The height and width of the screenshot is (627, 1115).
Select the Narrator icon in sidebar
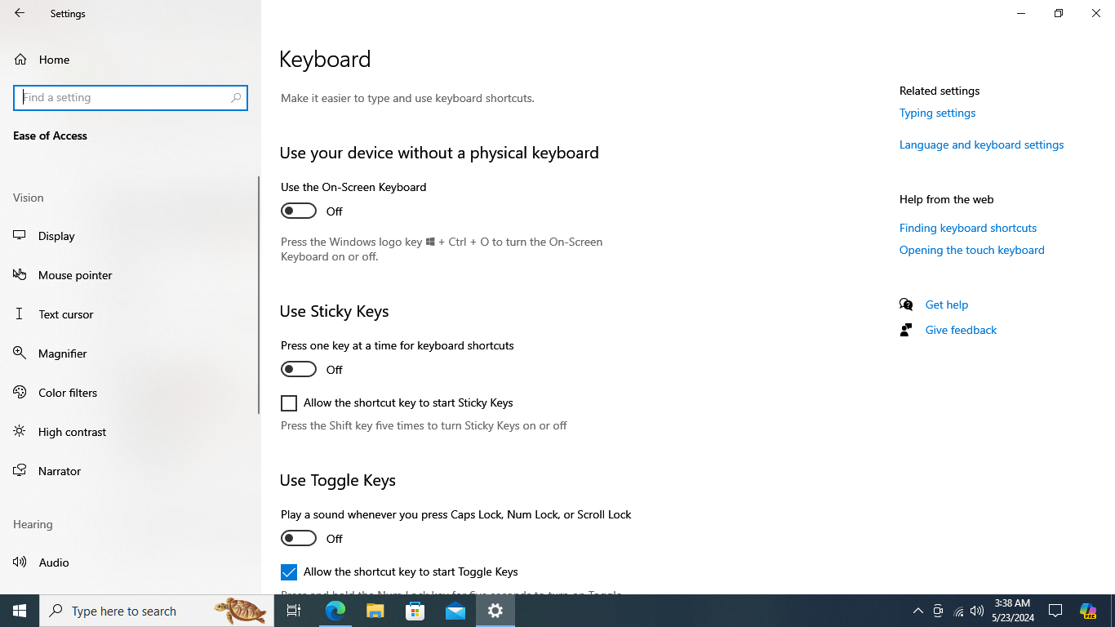[20, 471]
